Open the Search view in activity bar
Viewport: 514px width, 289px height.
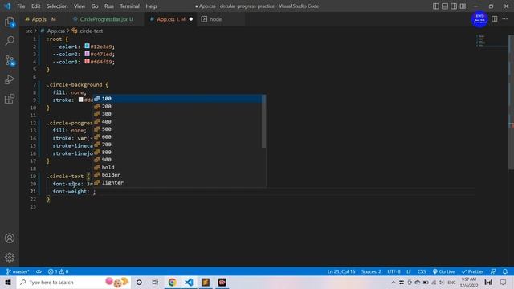click(x=10, y=41)
